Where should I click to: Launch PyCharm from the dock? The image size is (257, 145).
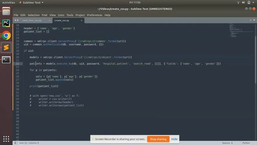[x=6, y=23]
